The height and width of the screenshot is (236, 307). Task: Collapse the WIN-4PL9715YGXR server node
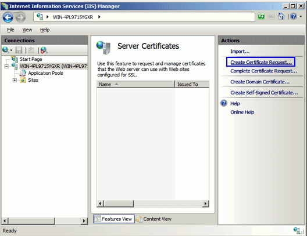tap(6, 66)
